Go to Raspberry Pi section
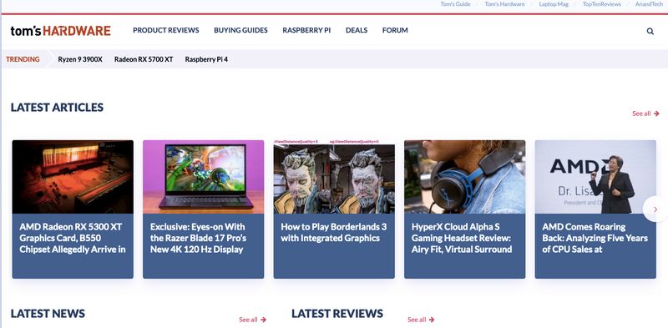668x328 pixels. tap(306, 30)
